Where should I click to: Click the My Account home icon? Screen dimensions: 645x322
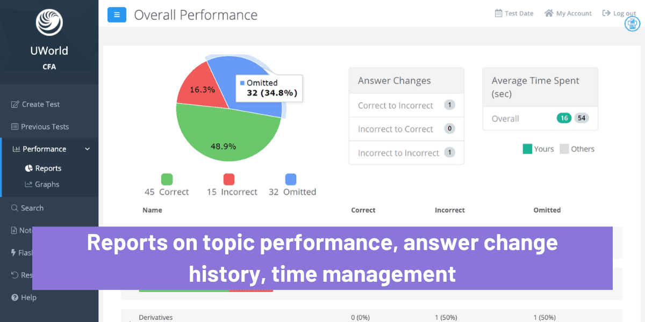pos(549,13)
